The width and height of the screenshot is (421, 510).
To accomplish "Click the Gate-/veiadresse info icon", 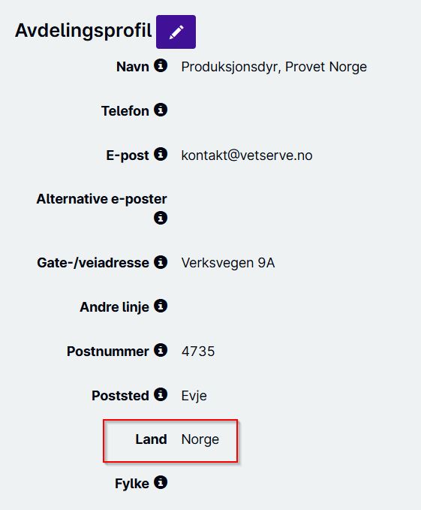I will coord(161,262).
